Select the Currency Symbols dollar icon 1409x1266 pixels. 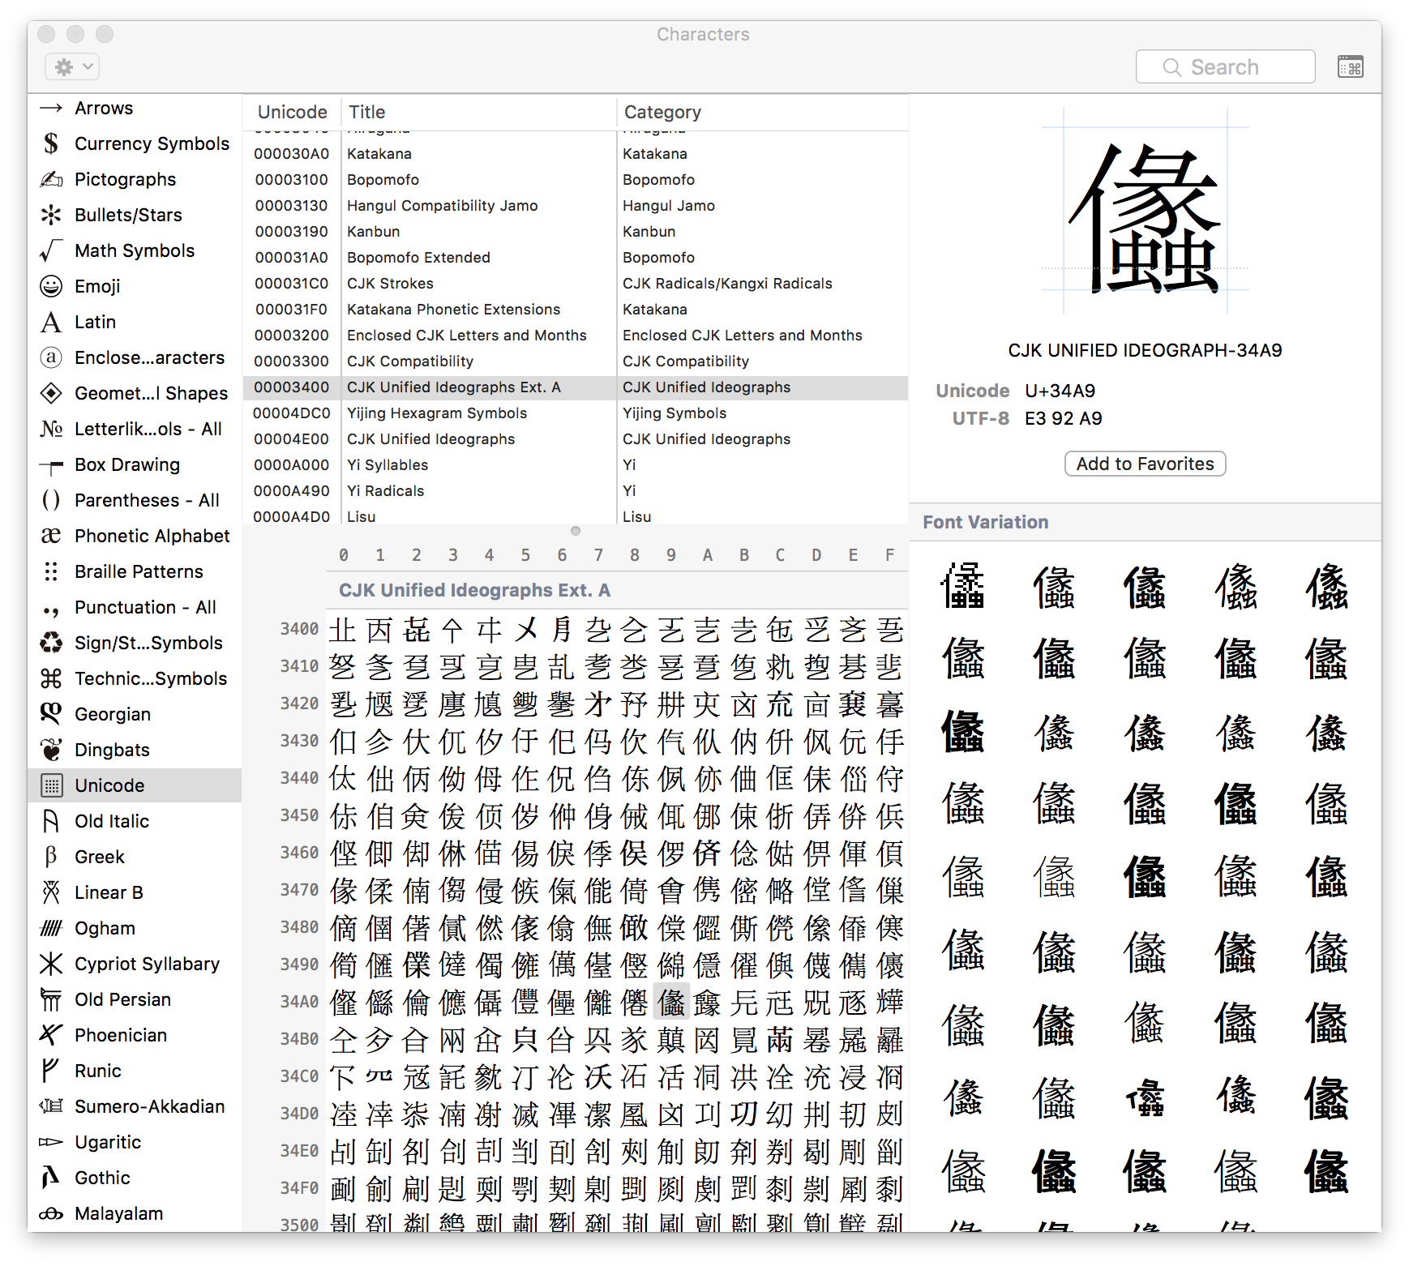[51, 143]
